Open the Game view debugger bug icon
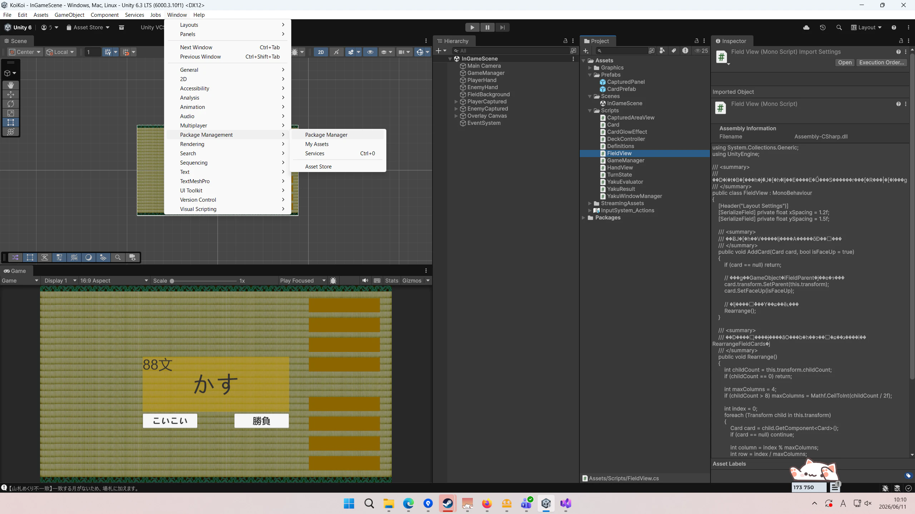 coord(333,281)
